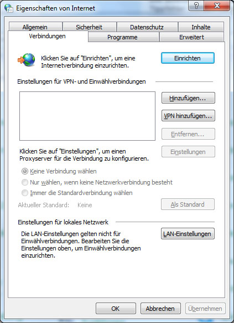234x323 pixels.
Task: Select Nur wählen, wenn keine Netzwerkverbindung besteht
Action: pos(25,182)
